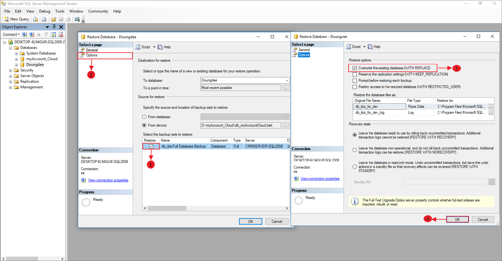Choose the RESTORE WITH STANDBY radio option

click(355, 167)
